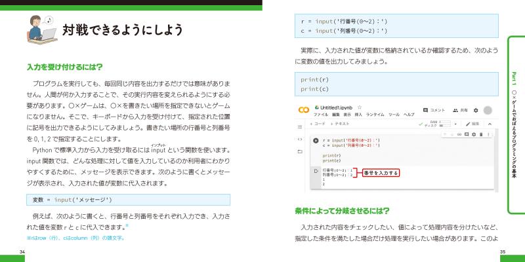Open cell more-options three dots
Viewport: 525px width, 262px height.
tap(488, 134)
